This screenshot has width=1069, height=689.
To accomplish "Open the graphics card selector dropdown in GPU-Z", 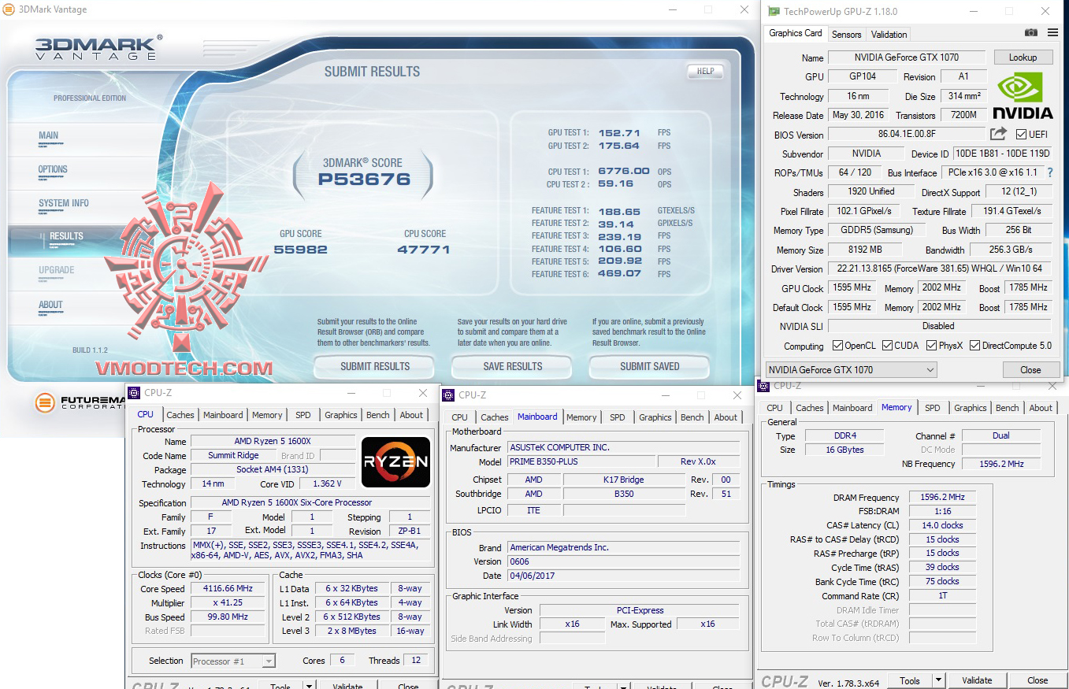I will (x=929, y=369).
